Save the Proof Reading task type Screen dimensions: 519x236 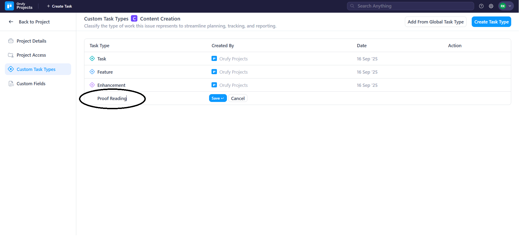pos(217,98)
